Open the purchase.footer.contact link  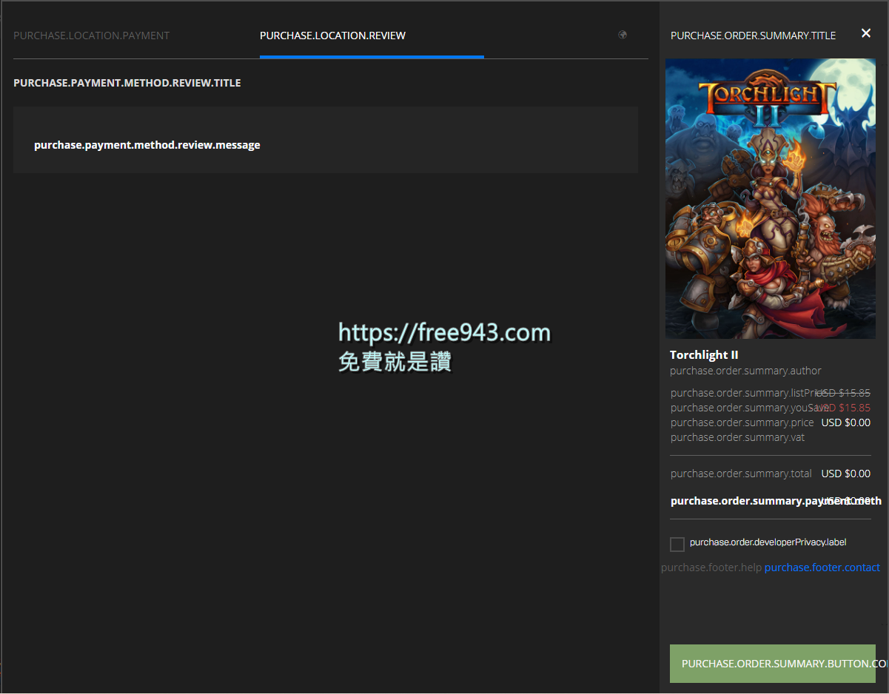click(822, 567)
